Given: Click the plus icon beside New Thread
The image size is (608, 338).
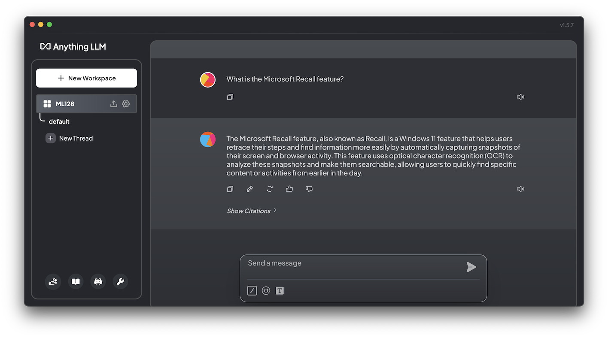Looking at the screenshot, I should 51,138.
